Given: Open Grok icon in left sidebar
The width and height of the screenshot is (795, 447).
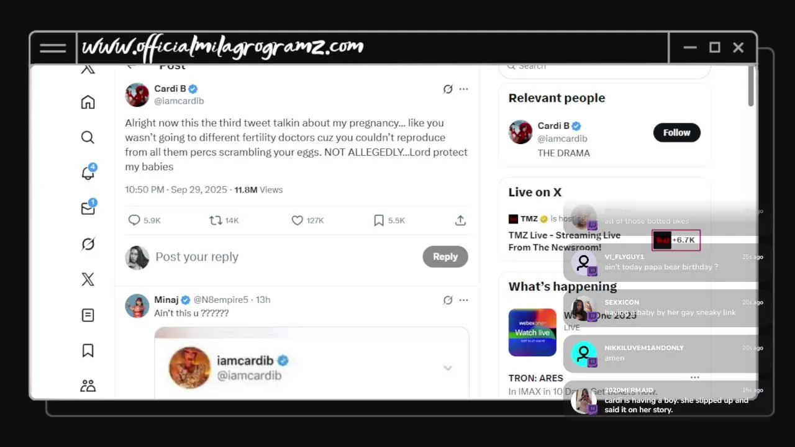Looking at the screenshot, I should [x=88, y=244].
